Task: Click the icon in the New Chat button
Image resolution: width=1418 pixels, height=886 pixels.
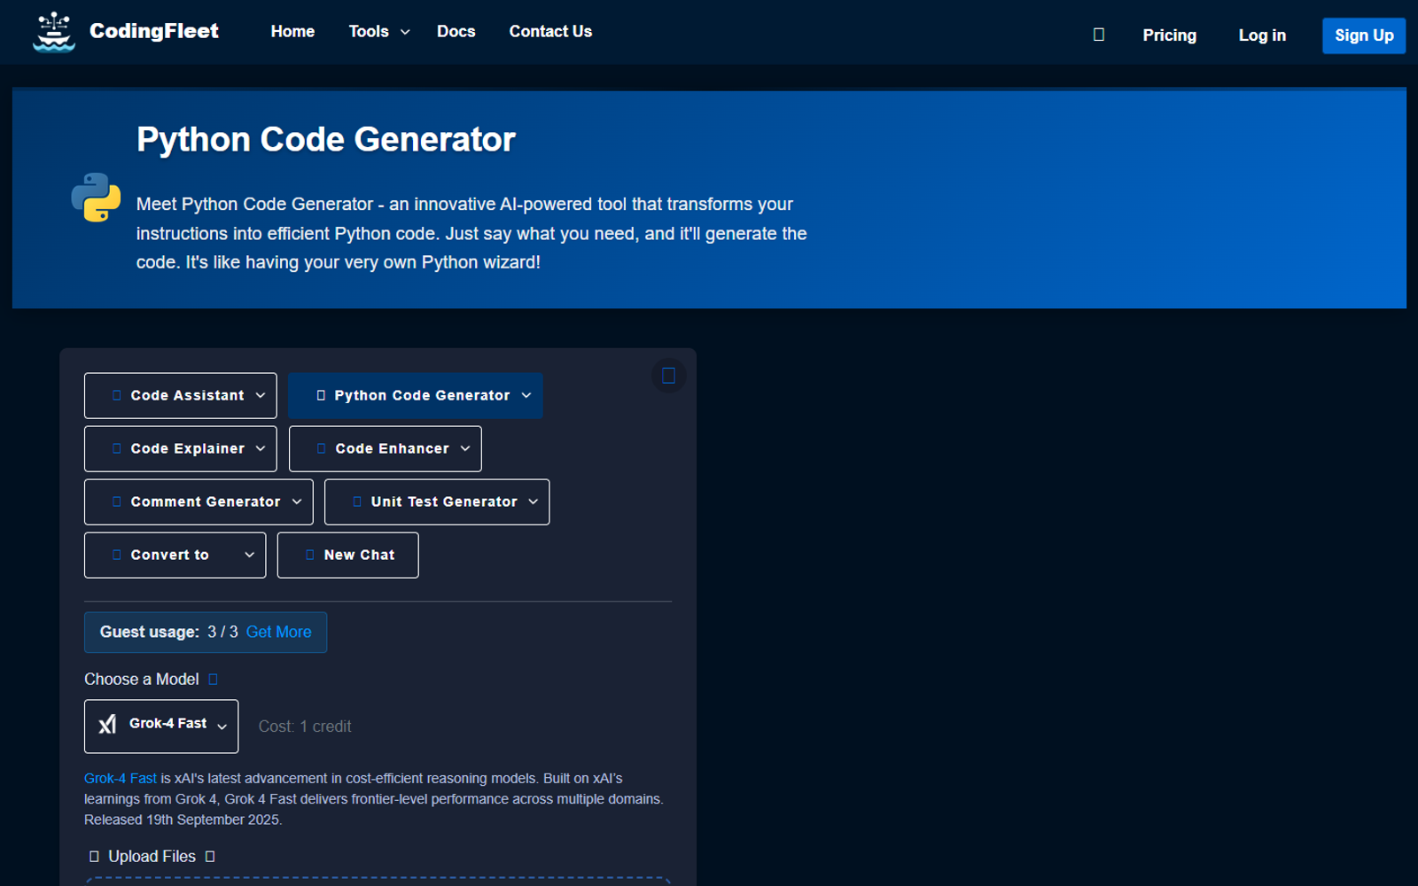Action: (310, 555)
